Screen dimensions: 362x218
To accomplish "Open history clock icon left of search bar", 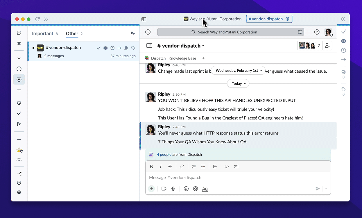I will [148, 32].
